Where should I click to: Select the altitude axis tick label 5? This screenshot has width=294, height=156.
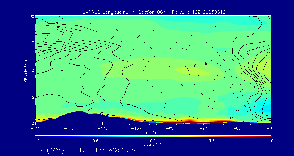[x=33, y=97]
